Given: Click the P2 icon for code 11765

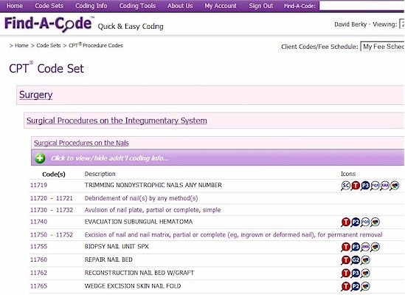Looking at the screenshot, I should point(356,286).
